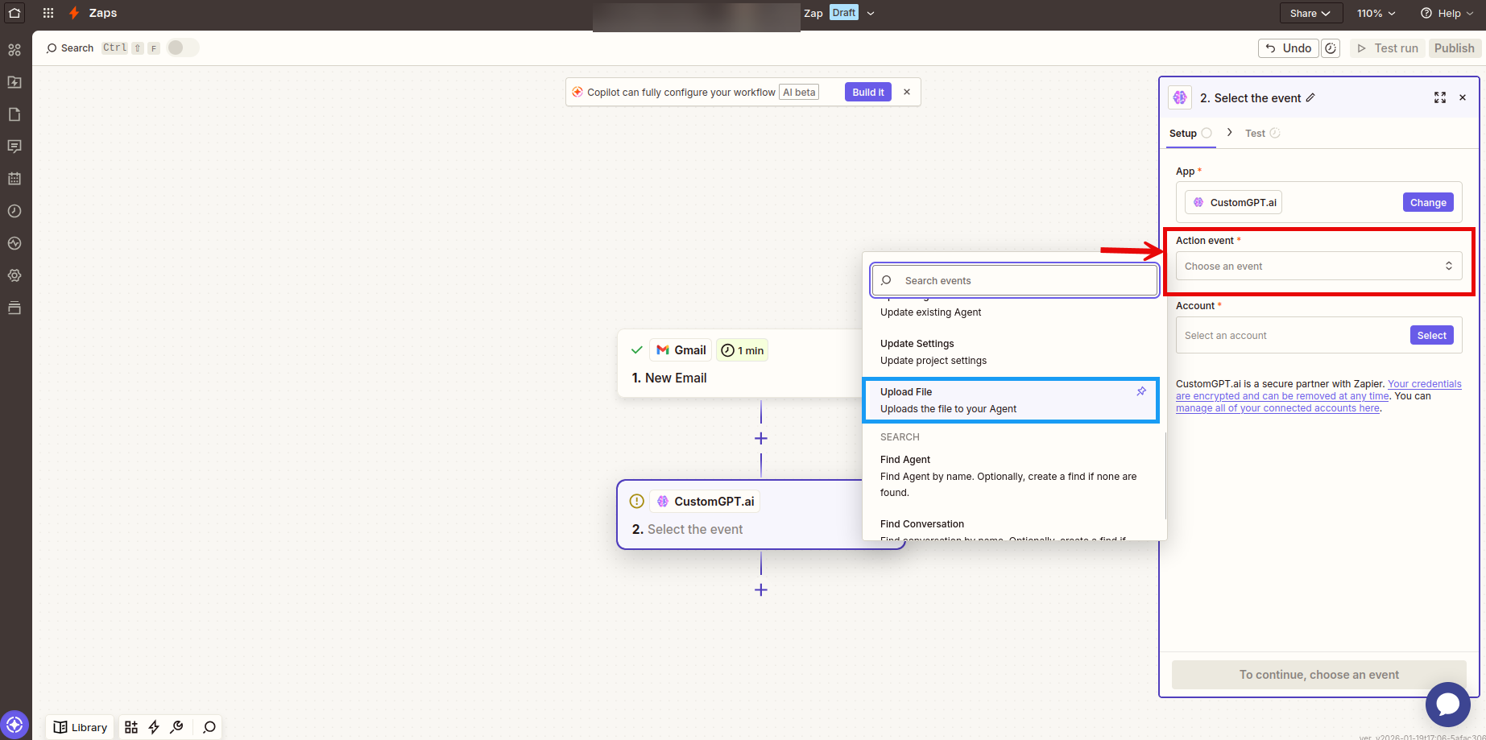Open the comments icon in sidebar

14,147
